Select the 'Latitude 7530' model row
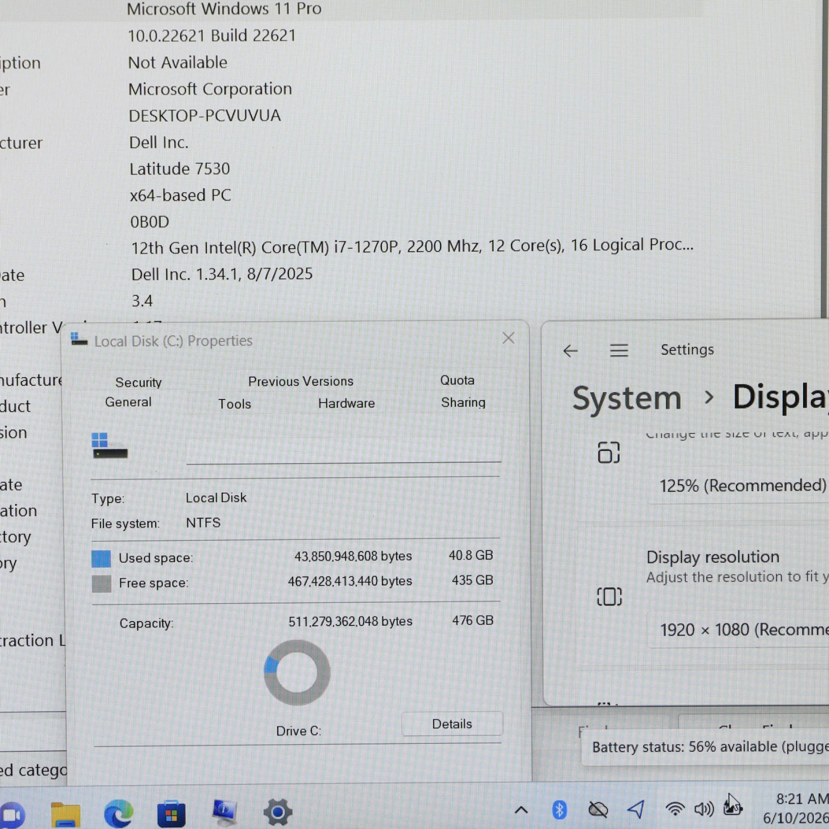The image size is (829, 829). [180, 169]
